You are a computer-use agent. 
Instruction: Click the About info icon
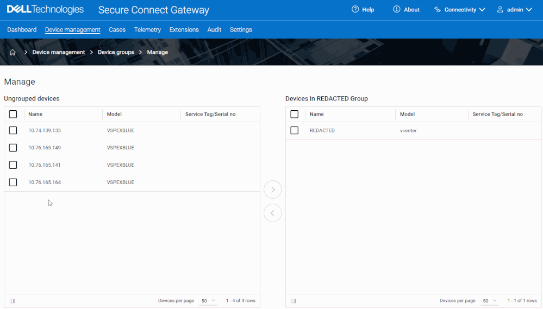(x=396, y=9)
